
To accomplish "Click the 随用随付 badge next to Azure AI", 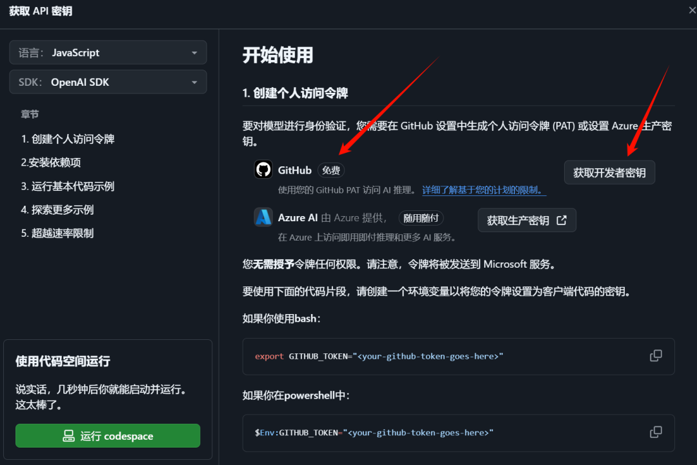I will click(x=421, y=217).
